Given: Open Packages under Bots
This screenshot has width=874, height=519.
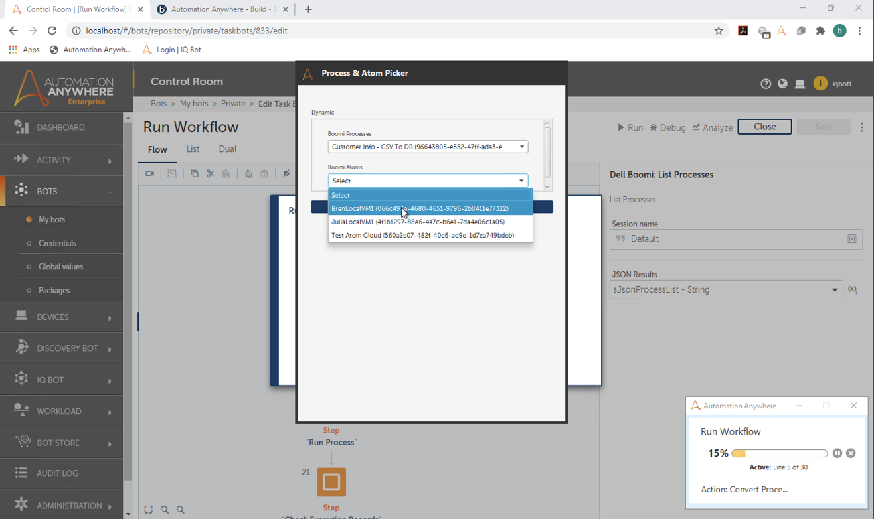Looking at the screenshot, I should [x=54, y=290].
